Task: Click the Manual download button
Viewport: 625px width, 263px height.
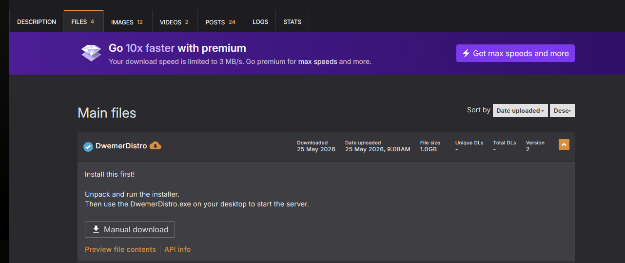Action: point(130,229)
